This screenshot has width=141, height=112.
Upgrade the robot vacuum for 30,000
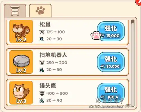pyautogui.click(x=111, y=62)
